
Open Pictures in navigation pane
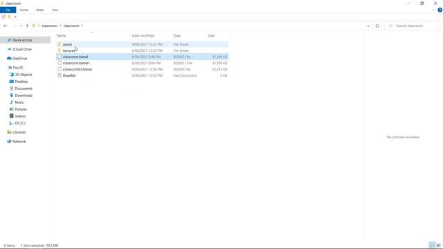click(21, 109)
